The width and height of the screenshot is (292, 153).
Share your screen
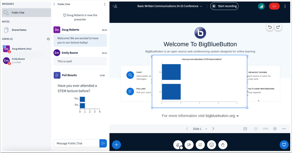point(200,145)
